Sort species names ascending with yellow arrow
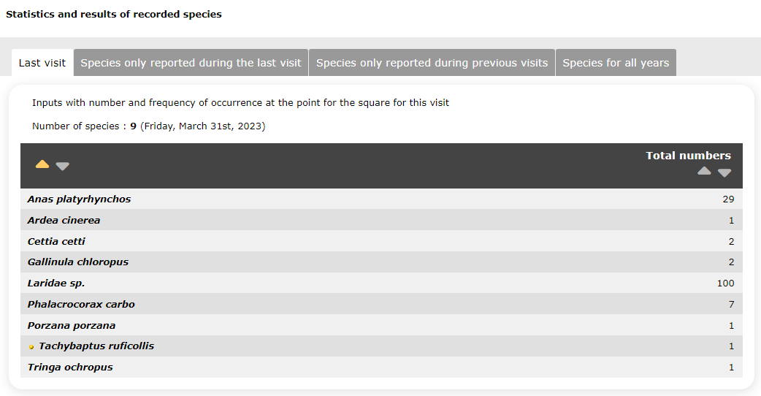The width and height of the screenshot is (761, 396). coord(42,164)
